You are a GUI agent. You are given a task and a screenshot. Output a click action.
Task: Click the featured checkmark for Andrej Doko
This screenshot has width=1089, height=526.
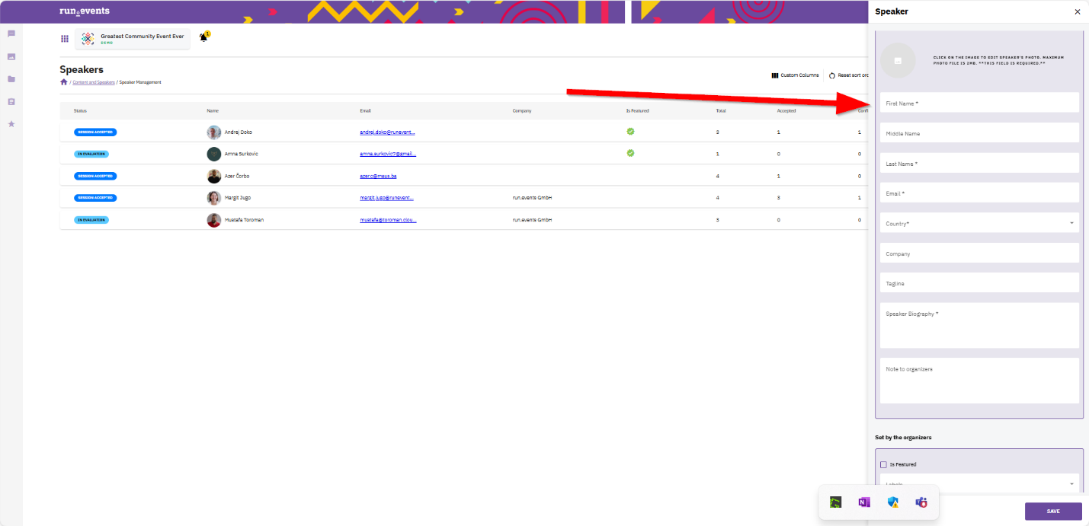pos(630,131)
